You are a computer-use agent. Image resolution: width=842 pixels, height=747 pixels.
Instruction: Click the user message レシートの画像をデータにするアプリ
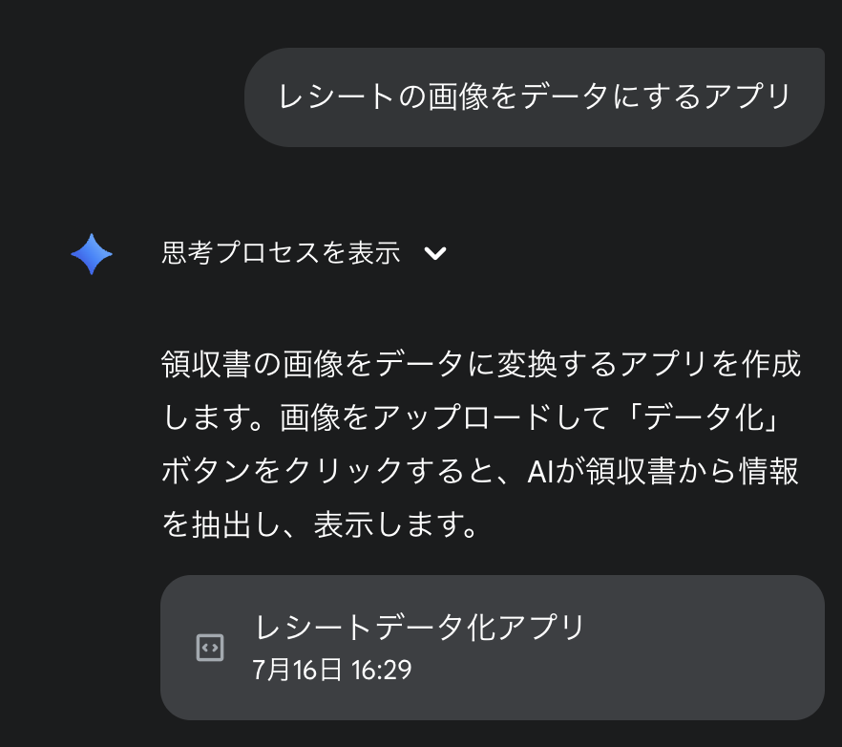click(535, 97)
